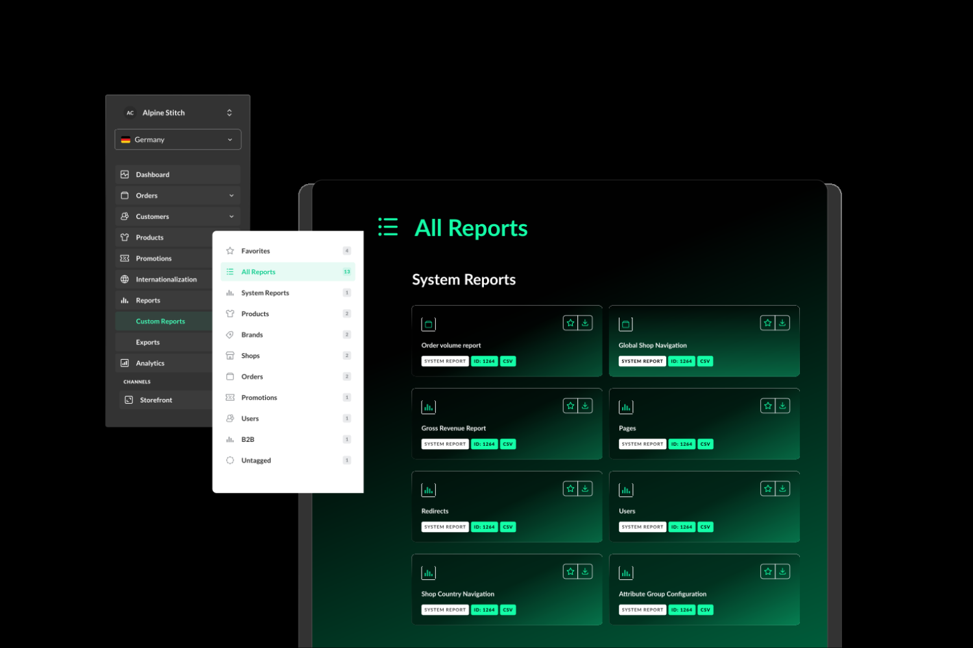
Task: Download the Global Shop Navigation report
Action: click(782, 323)
